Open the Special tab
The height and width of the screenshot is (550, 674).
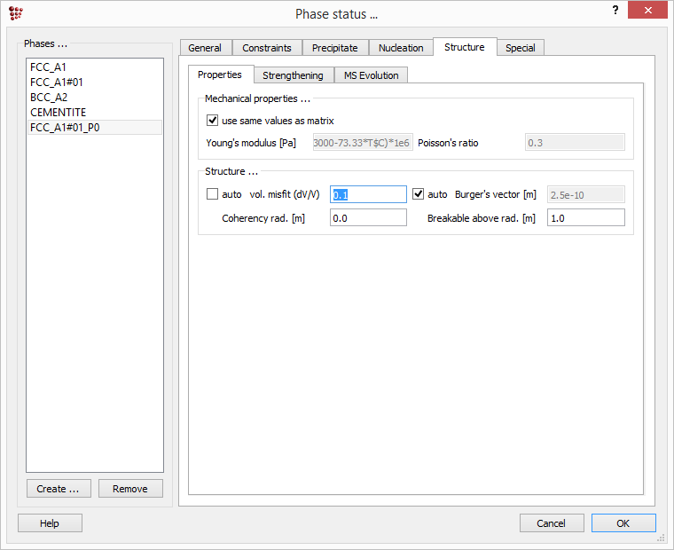520,48
